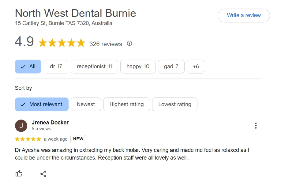The height and width of the screenshot is (184, 281).
Task: Filter reviews by 'dr 17' chip
Action: (x=56, y=67)
